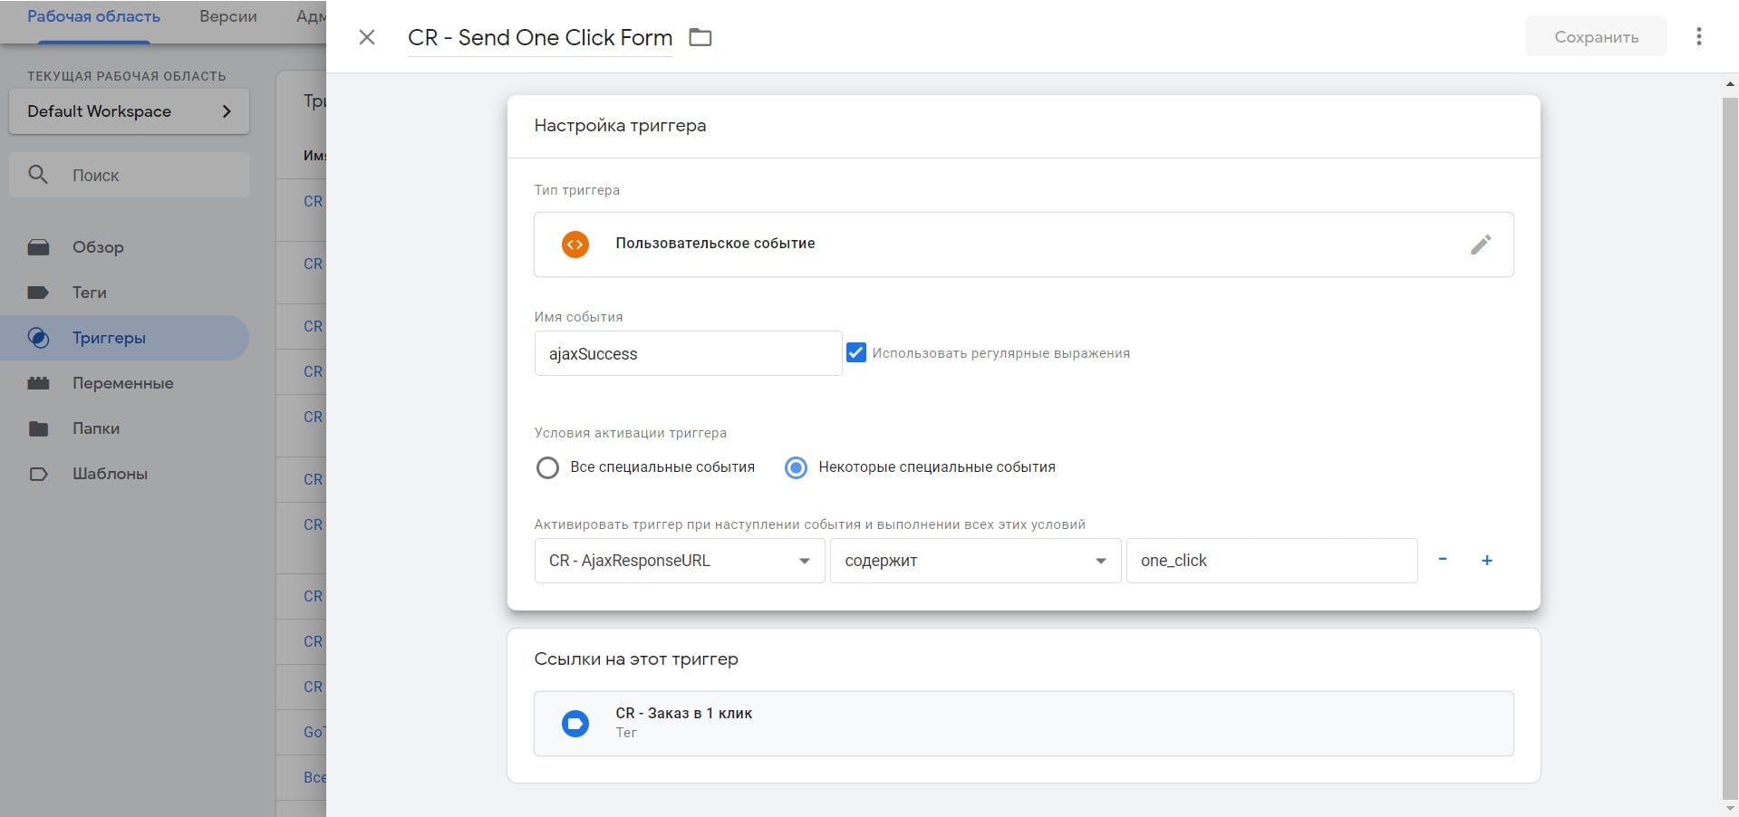Viewport: 1739px width, 817px height.
Task: Remove condition with the minus button
Action: pos(1442,560)
